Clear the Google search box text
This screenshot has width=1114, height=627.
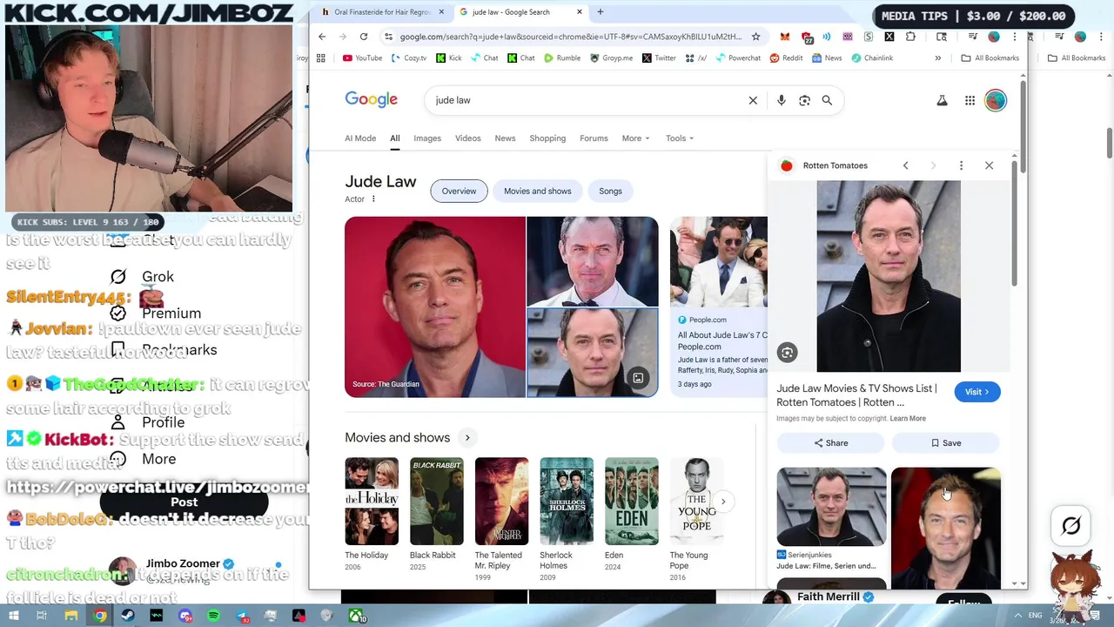click(753, 100)
